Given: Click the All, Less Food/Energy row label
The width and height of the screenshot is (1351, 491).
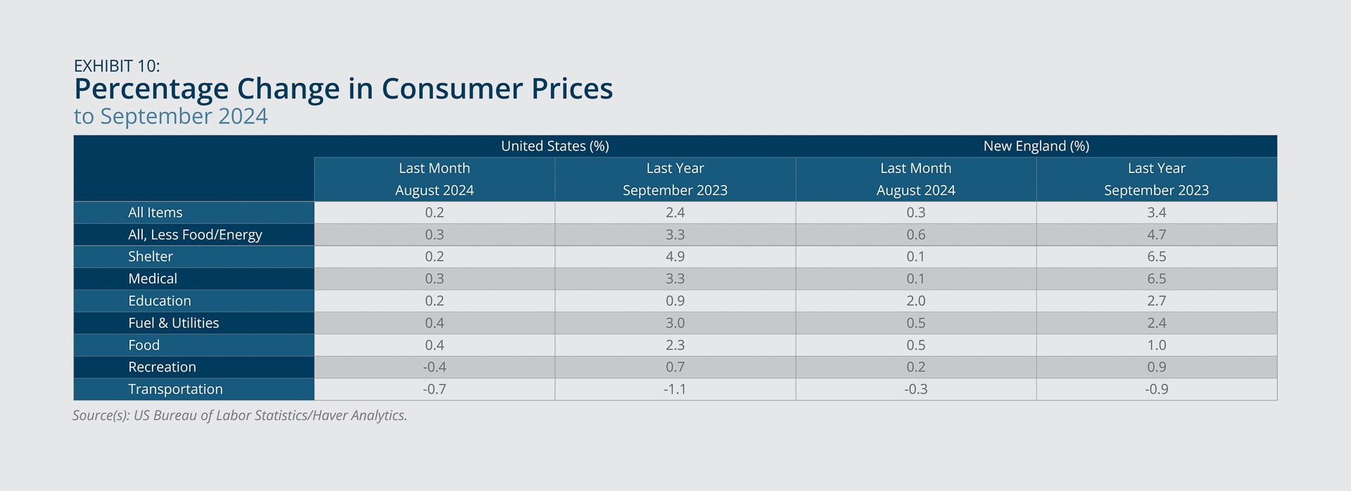Looking at the screenshot, I should click(x=195, y=235).
